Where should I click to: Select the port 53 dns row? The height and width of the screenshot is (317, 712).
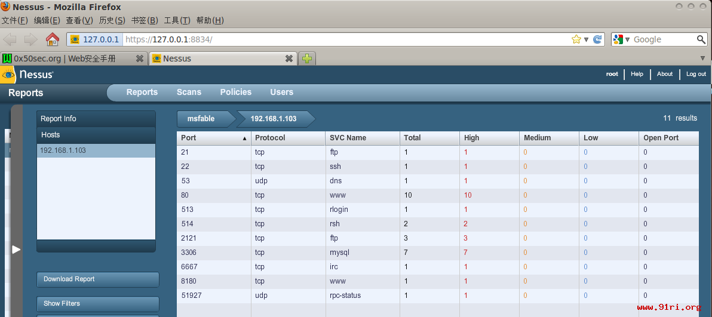[x=438, y=181]
